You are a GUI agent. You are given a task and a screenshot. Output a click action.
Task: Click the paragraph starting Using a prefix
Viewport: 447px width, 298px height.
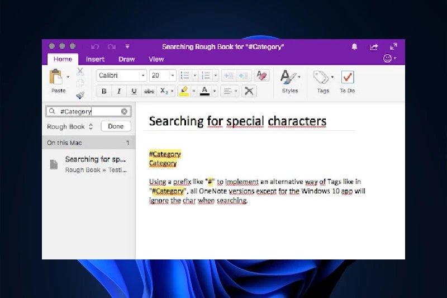pyautogui.click(x=257, y=191)
